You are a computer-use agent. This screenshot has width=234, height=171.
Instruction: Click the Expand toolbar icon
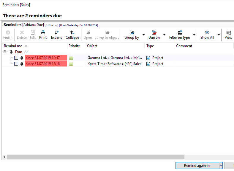click(56, 32)
